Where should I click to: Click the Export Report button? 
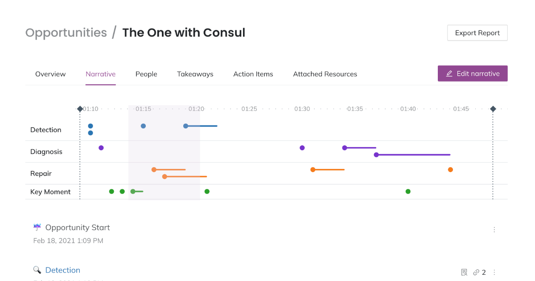[x=477, y=33]
